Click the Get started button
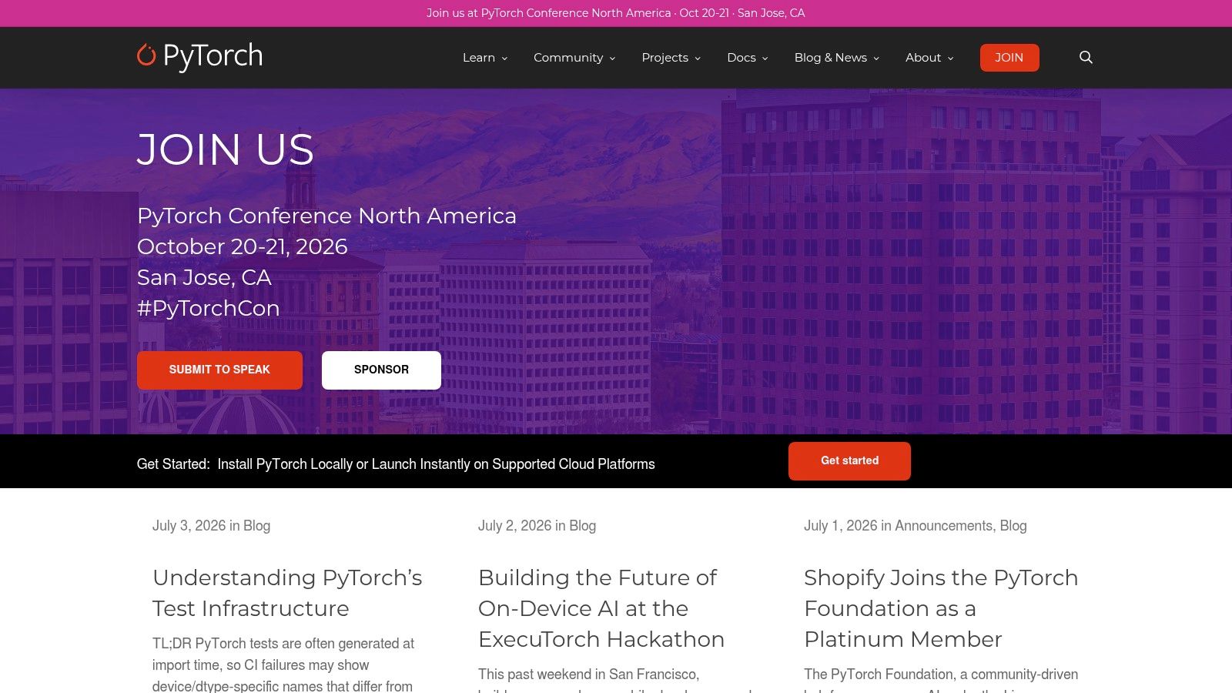The height and width of the screenshot is (693, 1232). [849, 461]
